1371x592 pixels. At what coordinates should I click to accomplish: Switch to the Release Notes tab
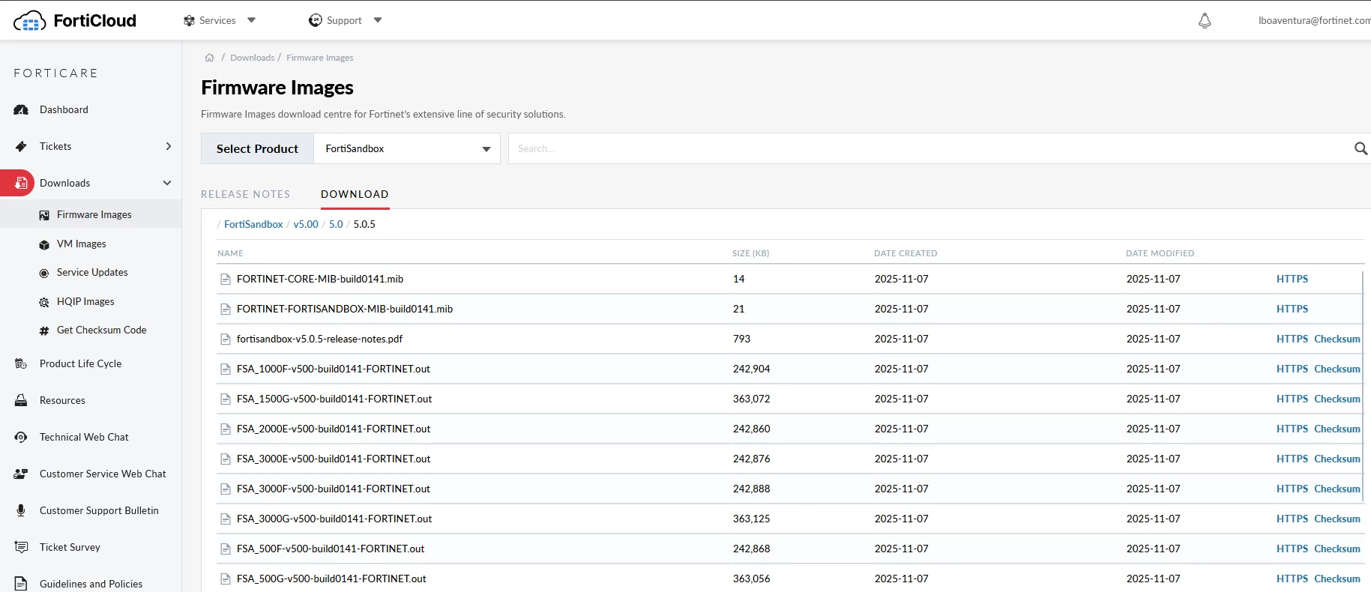click(245, 194)
